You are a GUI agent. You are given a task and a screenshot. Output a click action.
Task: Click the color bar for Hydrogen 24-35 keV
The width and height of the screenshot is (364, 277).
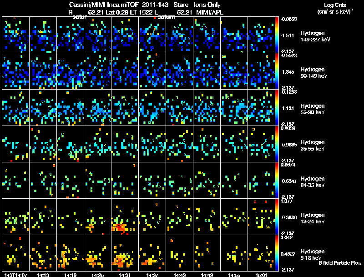[x=277, y=181]
